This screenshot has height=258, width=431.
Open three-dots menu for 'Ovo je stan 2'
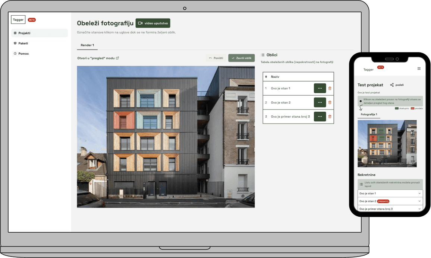click(320, 102)
